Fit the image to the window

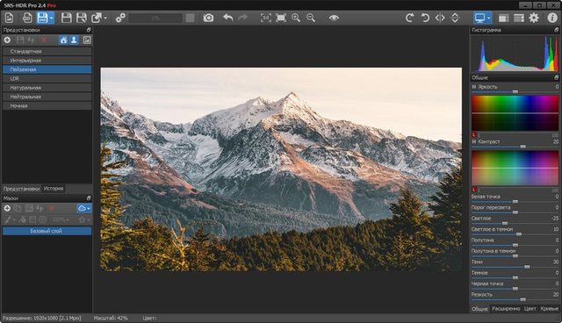click(x=281, y=18)
